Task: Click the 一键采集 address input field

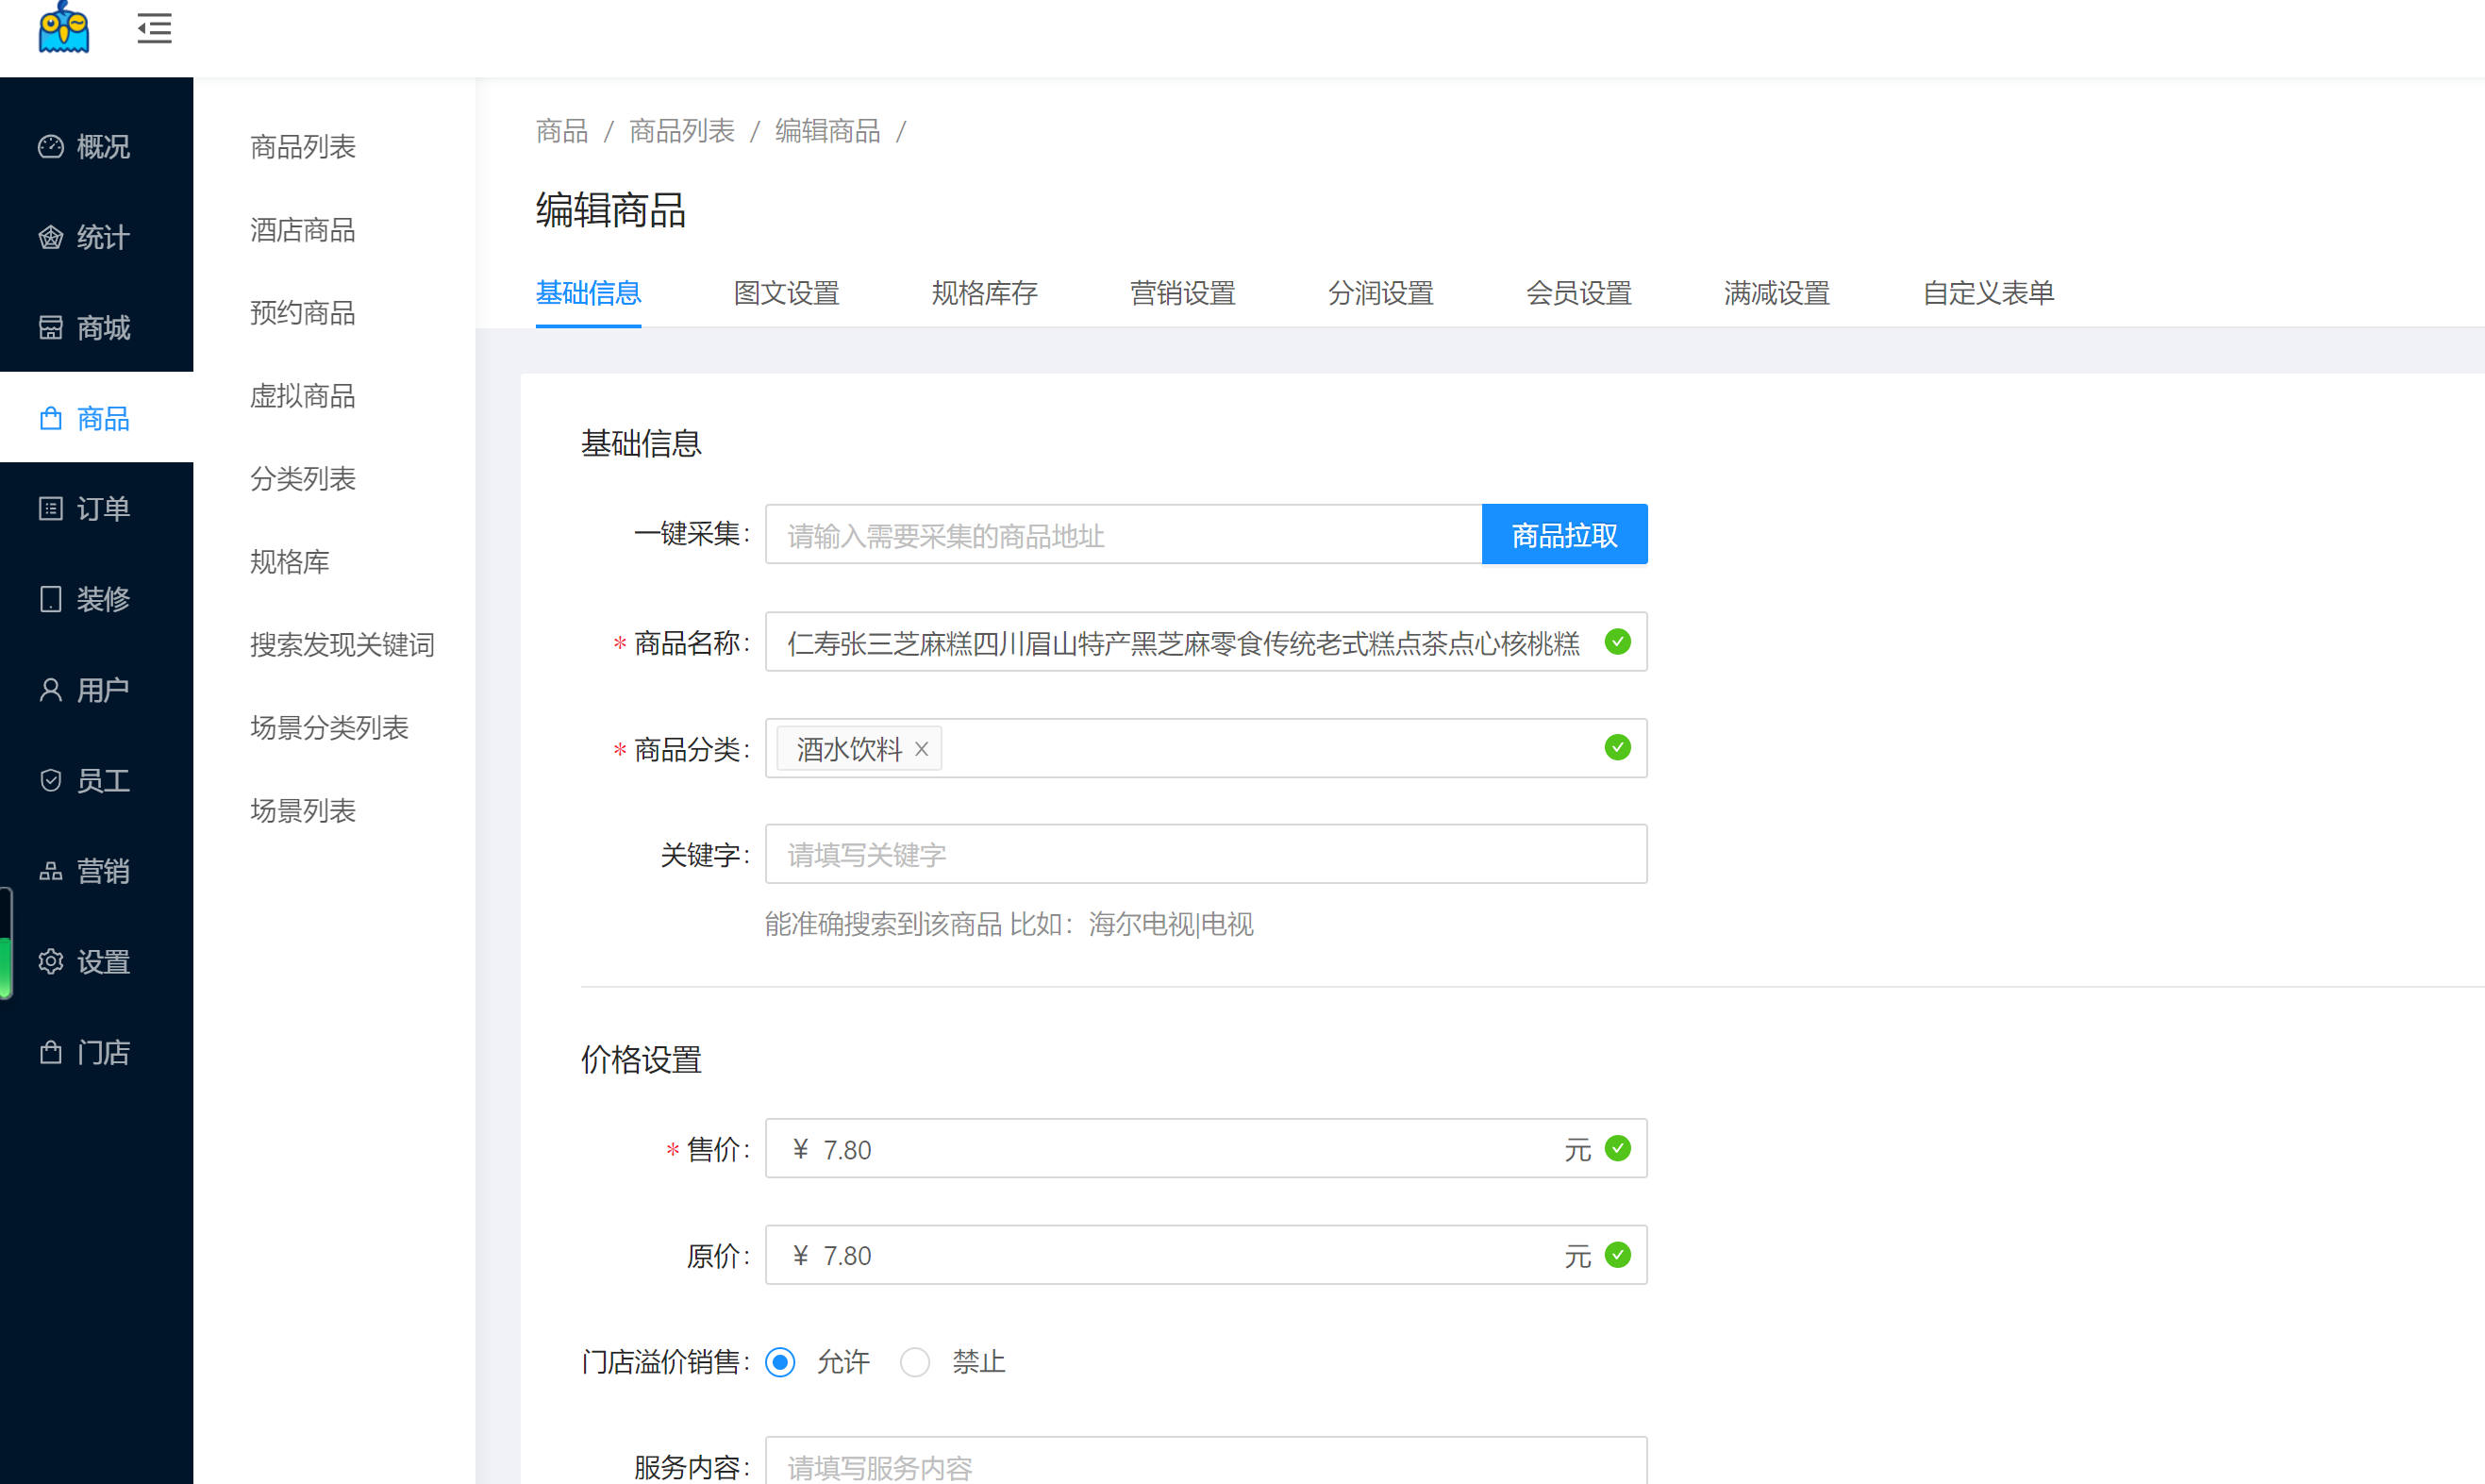Action: (x=1122, y=535)
